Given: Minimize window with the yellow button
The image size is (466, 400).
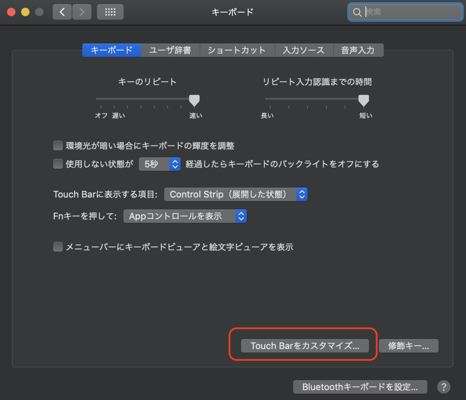Looking at the screenshot, I should pyautogui.click(x=25, y=12).
